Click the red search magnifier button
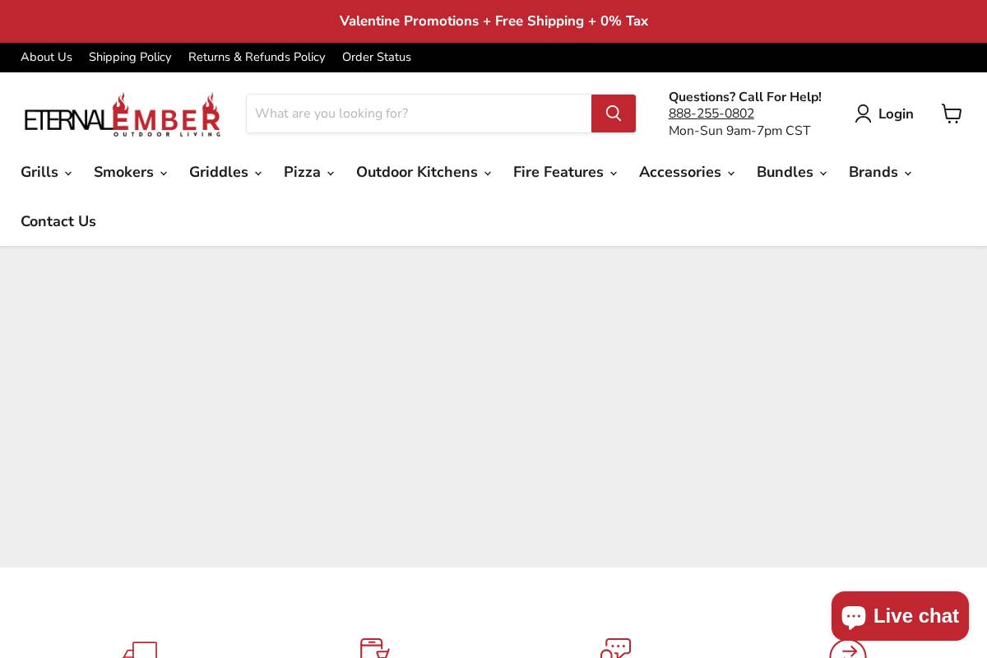 click(614, 114)
